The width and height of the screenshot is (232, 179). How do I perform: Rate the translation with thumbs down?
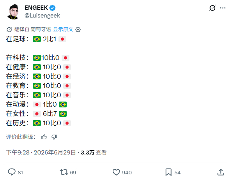pyautogui.click(x=54, y=137)
